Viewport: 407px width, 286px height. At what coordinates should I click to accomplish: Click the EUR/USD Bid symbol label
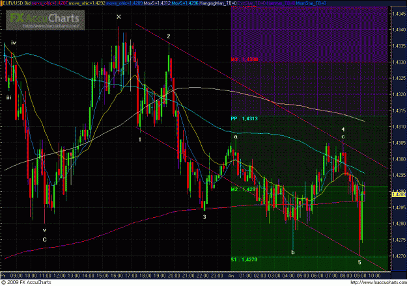16,3
